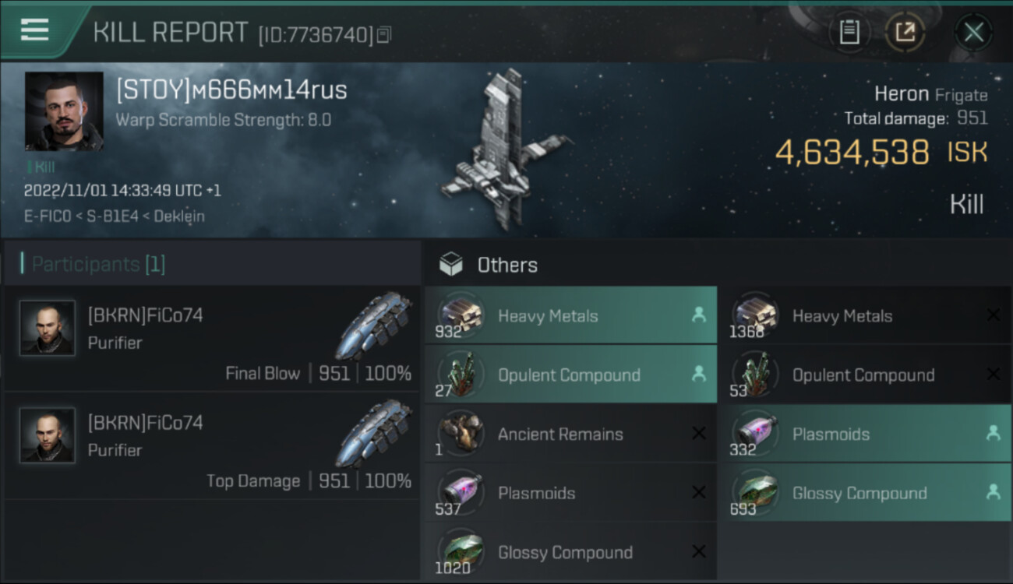Click the FiCo74 Top Damage portrait
Screen dimensions: 1013x584
(48, 435)
